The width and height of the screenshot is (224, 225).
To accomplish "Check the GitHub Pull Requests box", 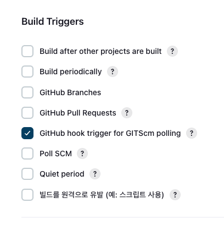I will tap(27, 113).
